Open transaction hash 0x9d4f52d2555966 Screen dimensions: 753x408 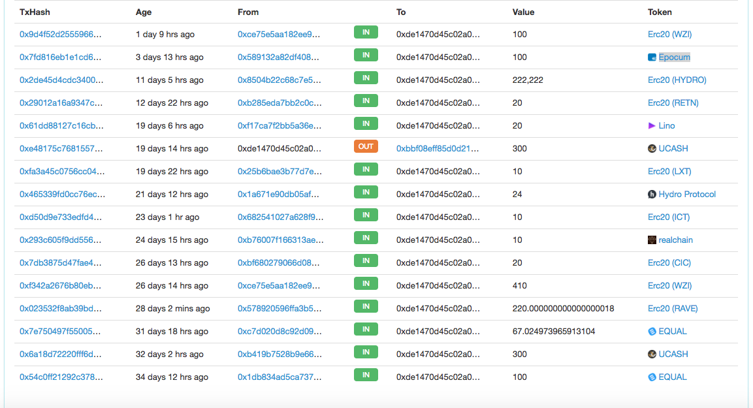[61, 34]
